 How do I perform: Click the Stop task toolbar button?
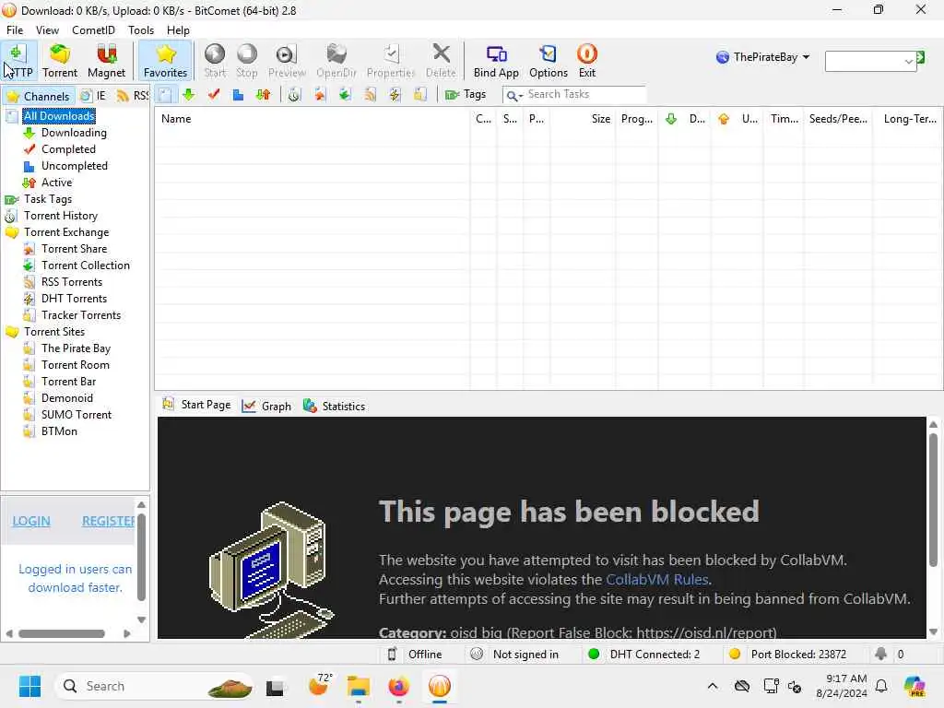[x=247, y=61]
